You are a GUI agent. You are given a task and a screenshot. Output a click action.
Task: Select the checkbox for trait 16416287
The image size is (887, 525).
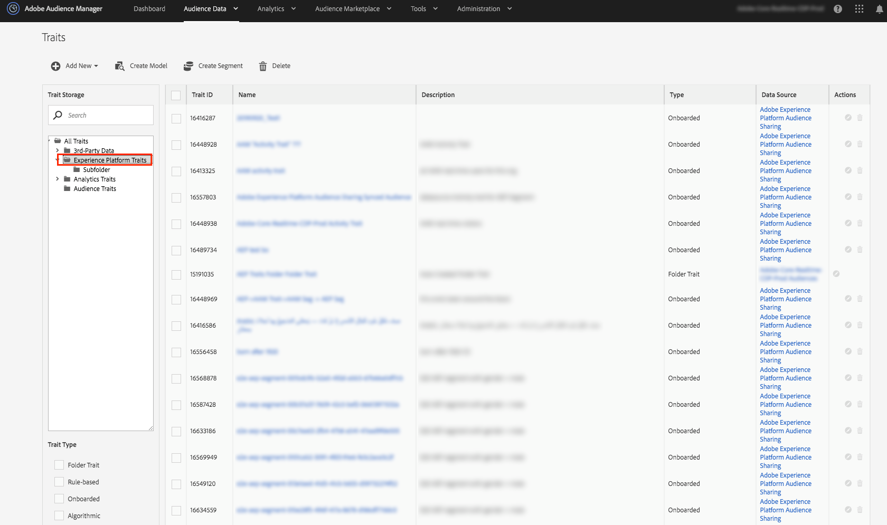[176, 119]
